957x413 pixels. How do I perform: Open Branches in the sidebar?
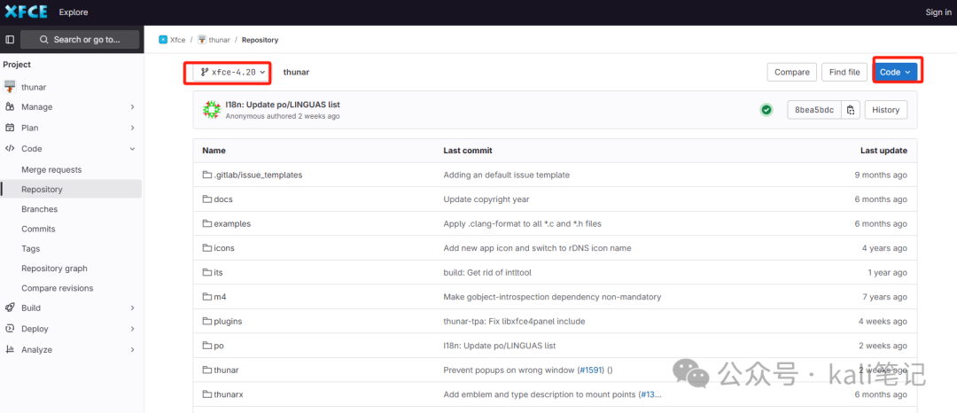click(x=40, y=209)
